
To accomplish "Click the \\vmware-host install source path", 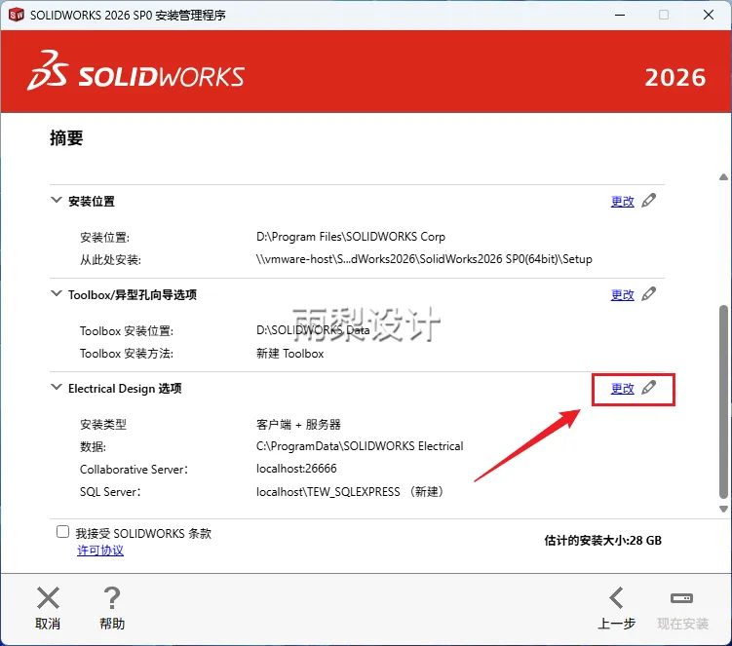I will (424, 259).
